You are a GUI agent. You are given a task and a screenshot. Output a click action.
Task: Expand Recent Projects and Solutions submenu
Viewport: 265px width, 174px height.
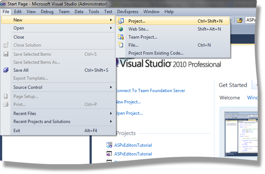click(58, 122)
